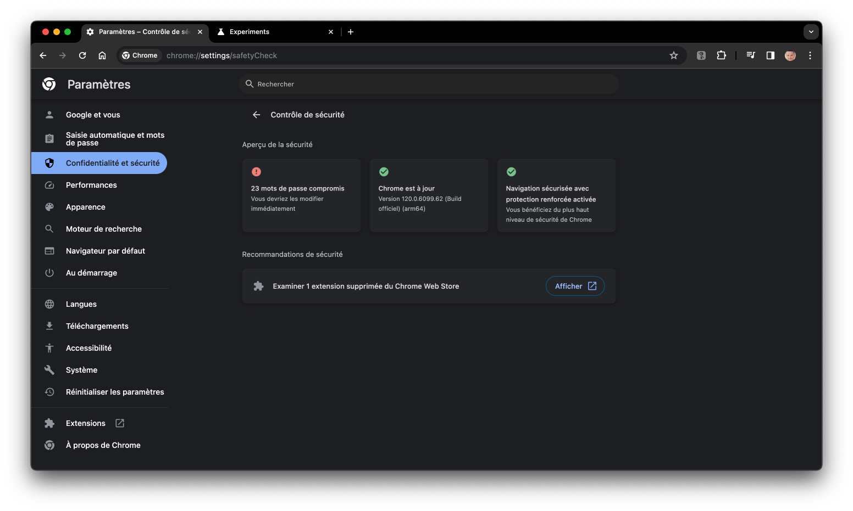The image size is (853, 511).
Task: Open the Extensions puzzle icon in toolbar
Action: tap(721, 55)
